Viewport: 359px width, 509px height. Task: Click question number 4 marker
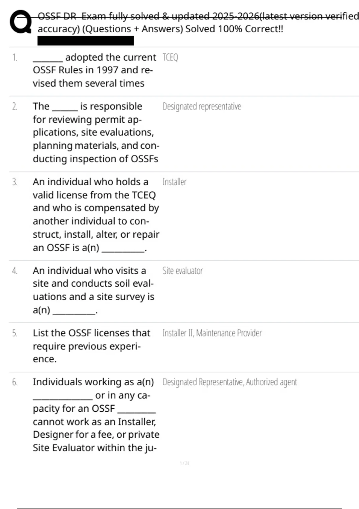[15, 271]
